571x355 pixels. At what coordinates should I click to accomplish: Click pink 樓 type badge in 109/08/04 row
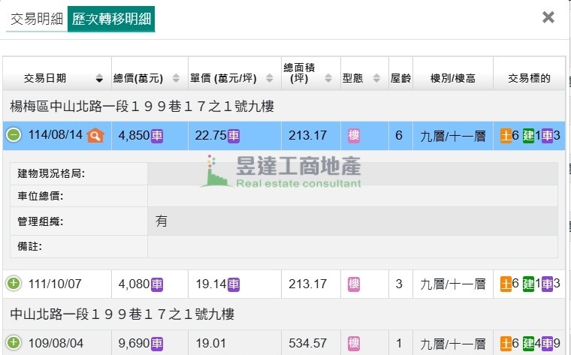click(x=354, y=343)
